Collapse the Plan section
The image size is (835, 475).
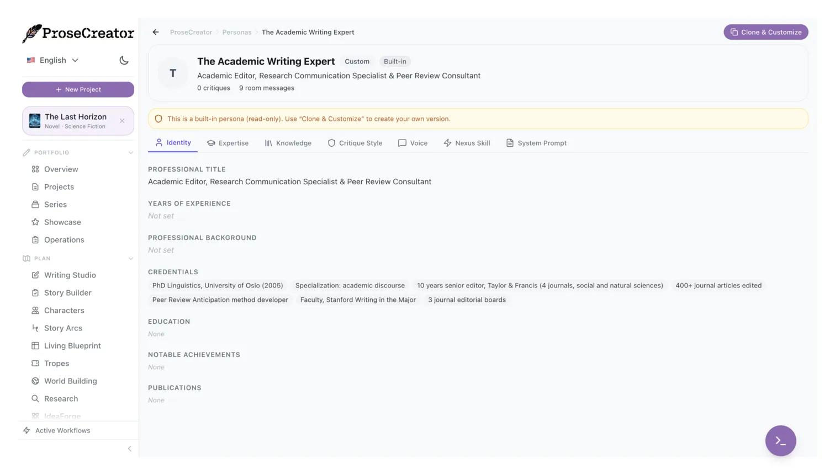click(x=131, y=258)
